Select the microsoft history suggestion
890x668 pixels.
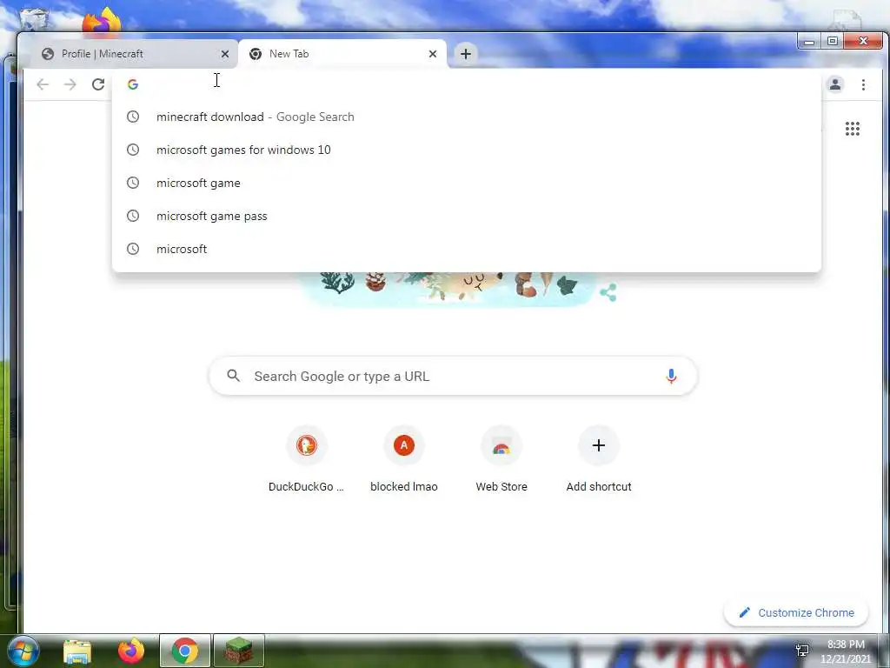point(466,249)
